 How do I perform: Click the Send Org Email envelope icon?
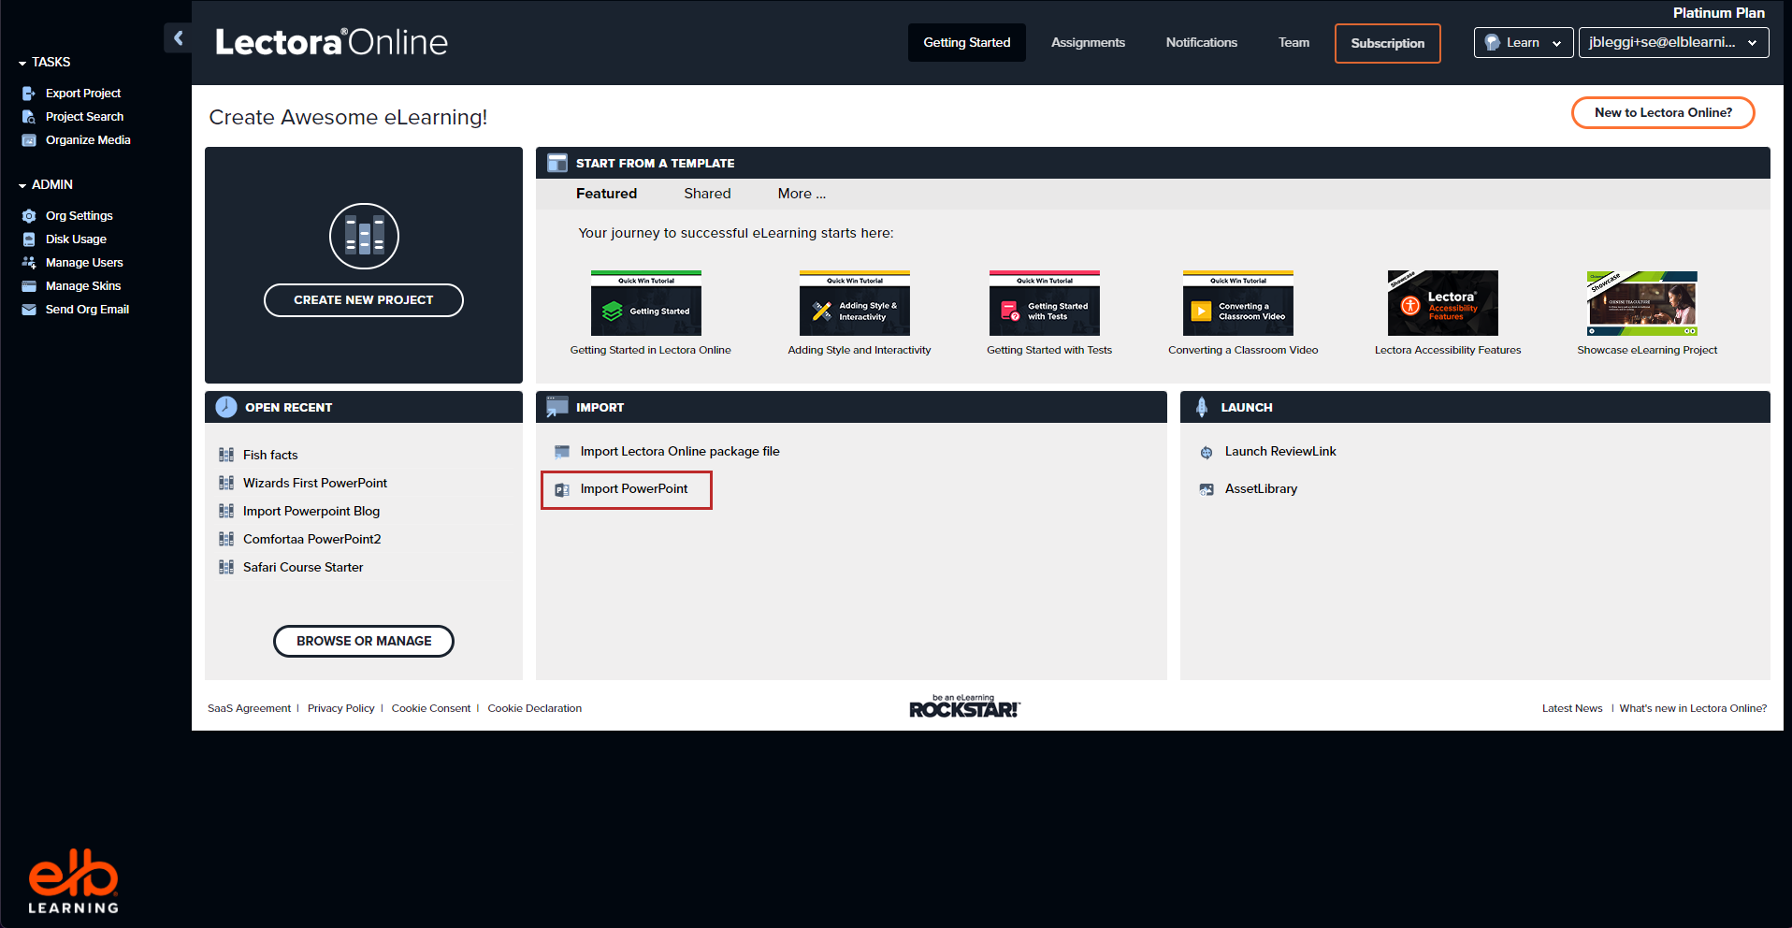click(29, 310)
